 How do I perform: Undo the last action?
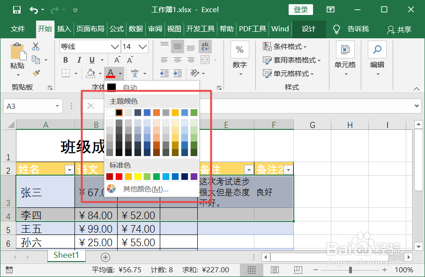(34, 10)
